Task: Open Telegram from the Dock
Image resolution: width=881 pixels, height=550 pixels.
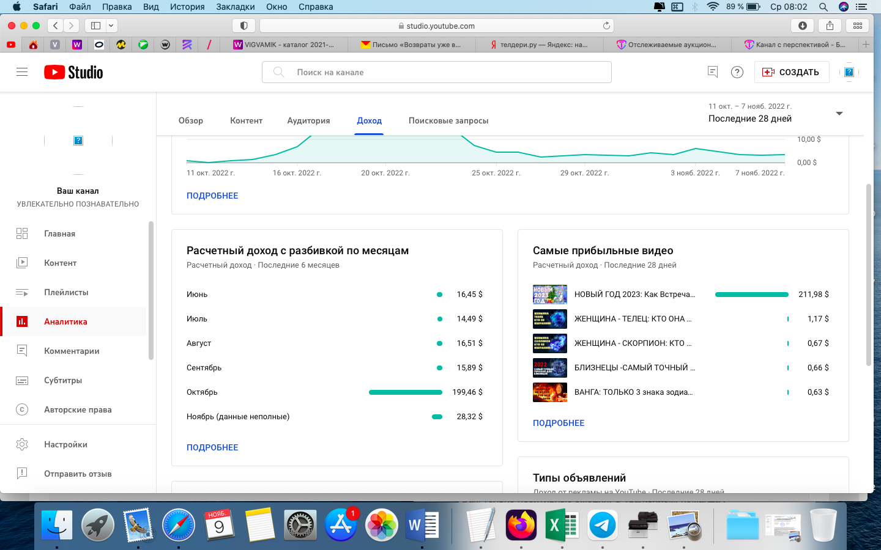Action: click(x=603, y=525)
